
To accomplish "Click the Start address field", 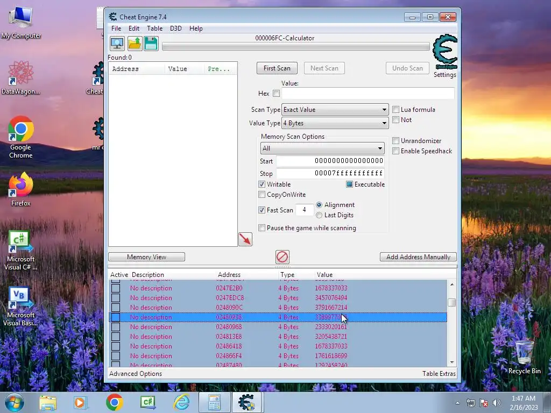I will click(330, 161).
